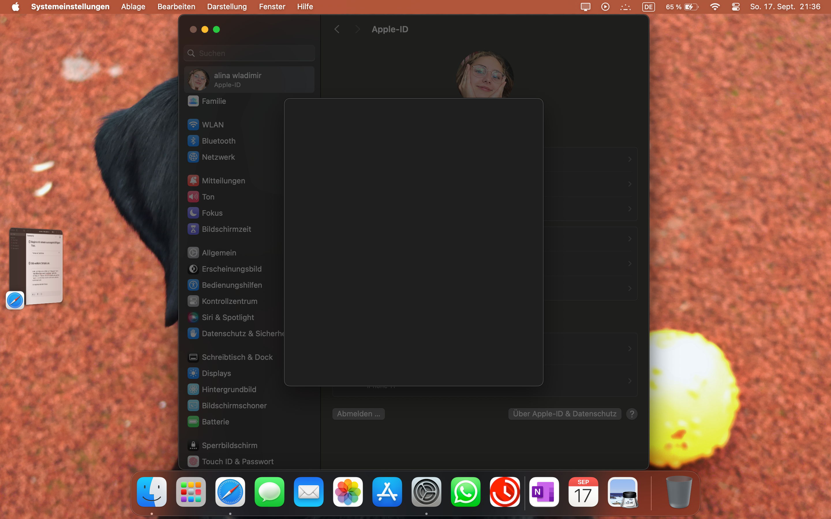Go back with the navigation chevron
Image resolution: width=831 pixels, height=519 pixels.
[x=337, y=29]
